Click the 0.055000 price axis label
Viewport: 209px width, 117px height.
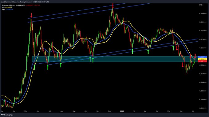coord(203,65)
